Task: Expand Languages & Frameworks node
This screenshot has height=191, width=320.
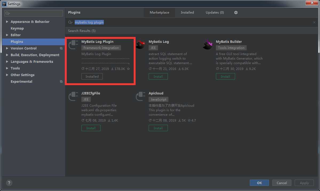Action: pos(7,62)
